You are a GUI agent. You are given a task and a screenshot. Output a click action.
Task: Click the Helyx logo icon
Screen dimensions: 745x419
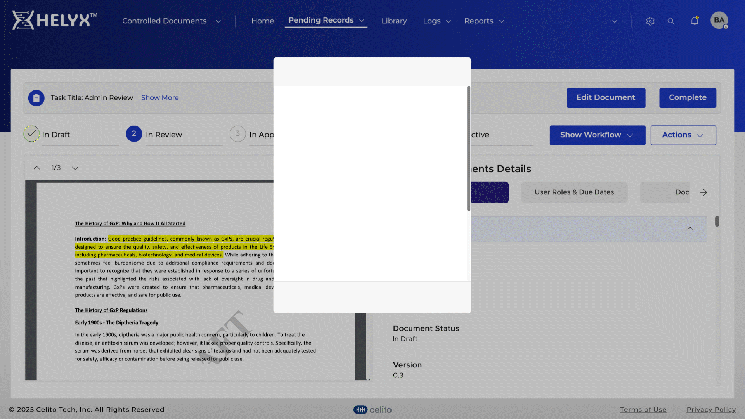point(23,20)
